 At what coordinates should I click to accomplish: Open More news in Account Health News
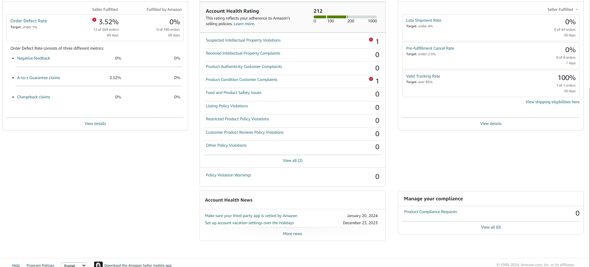pos(293,234)
